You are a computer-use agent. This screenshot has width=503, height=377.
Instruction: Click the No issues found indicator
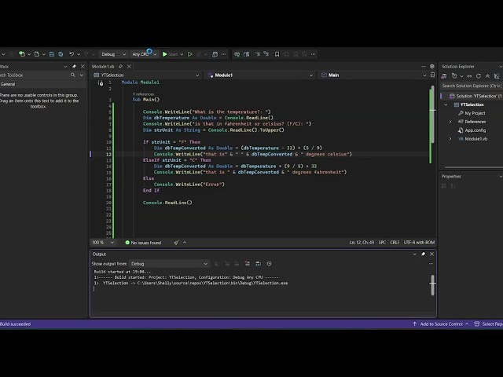click(x=143, y=243)
